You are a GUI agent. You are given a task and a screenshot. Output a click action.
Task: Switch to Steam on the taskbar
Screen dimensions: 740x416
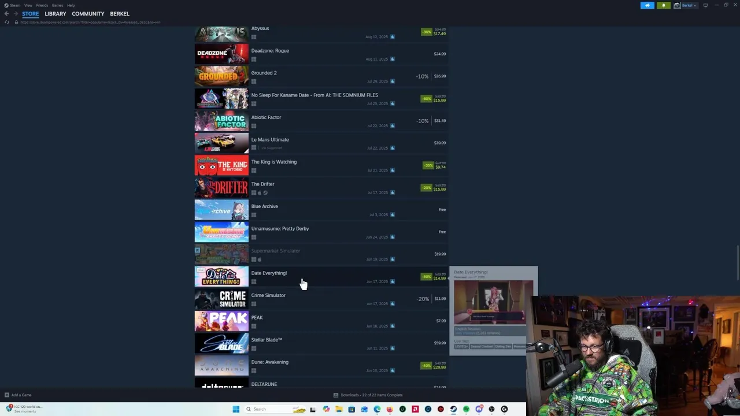(x=453, y=409)
